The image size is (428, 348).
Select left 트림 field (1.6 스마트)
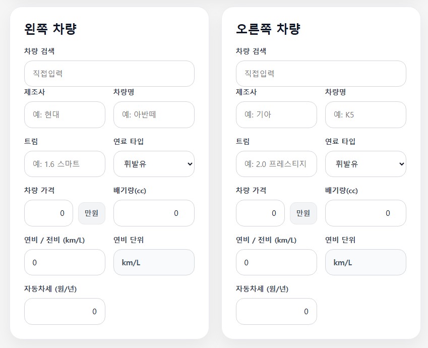(x=65, y=164)
